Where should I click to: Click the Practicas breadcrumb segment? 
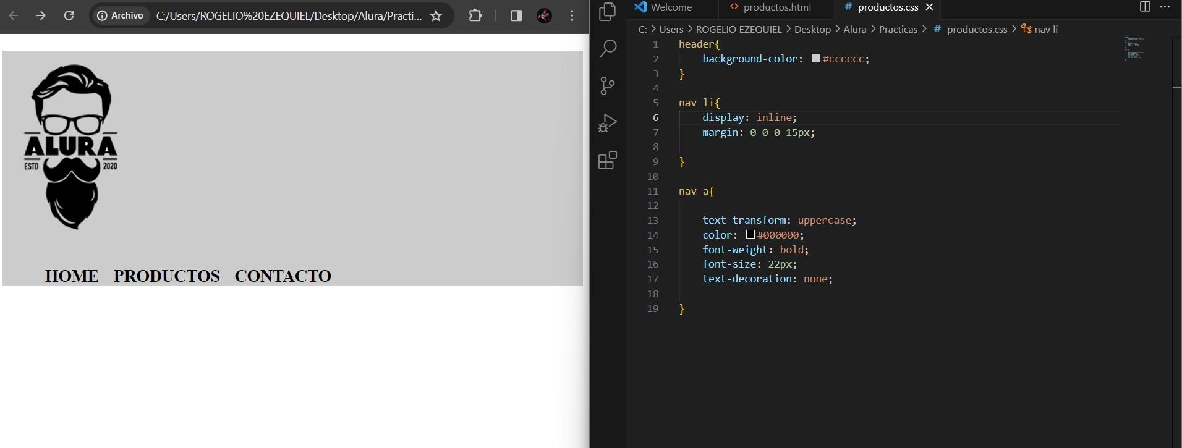pos(898,29)
